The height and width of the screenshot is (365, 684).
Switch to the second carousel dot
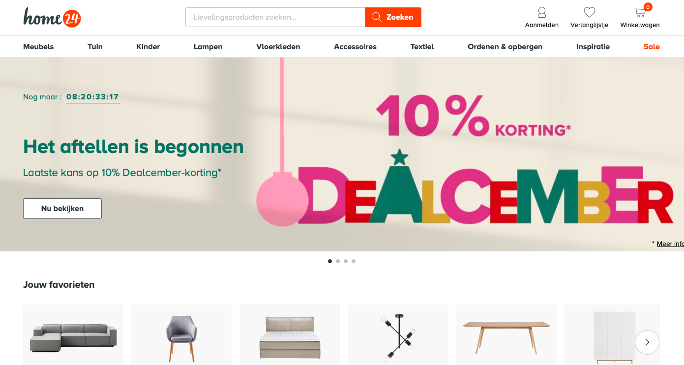[x=338, y=261]
